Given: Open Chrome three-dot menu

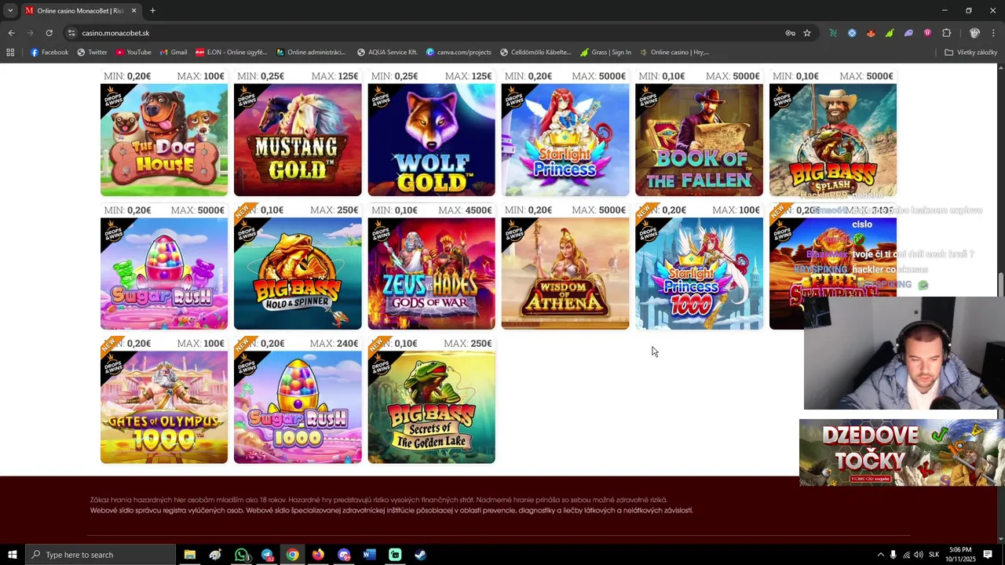Looking at the screenshot, I should [994, 33].
